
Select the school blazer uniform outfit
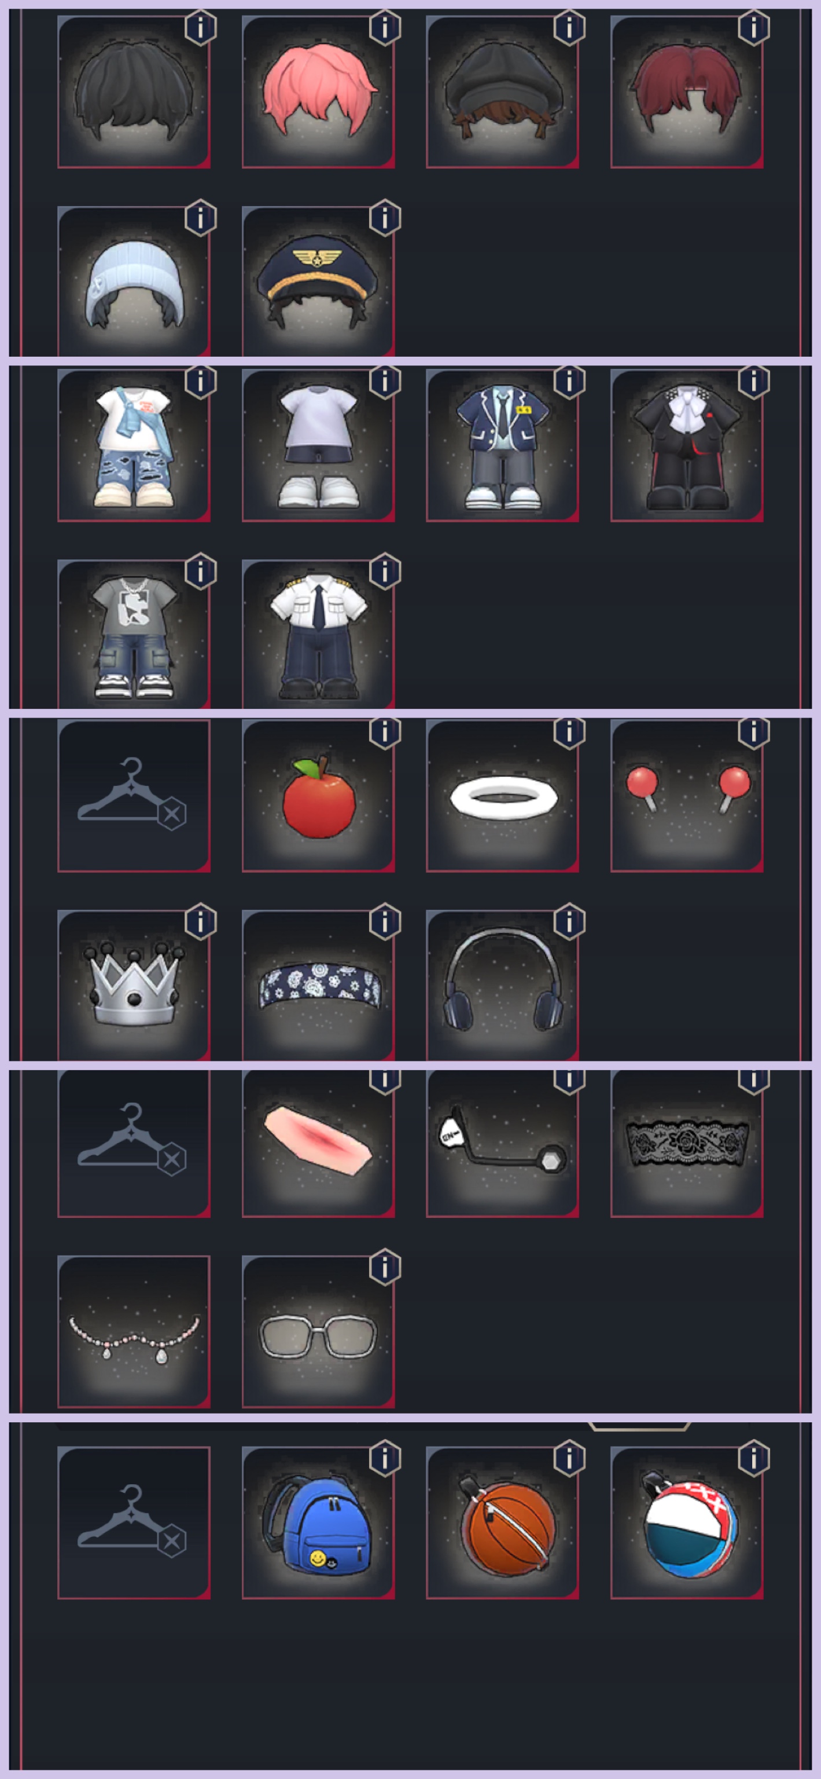(502, 445)
